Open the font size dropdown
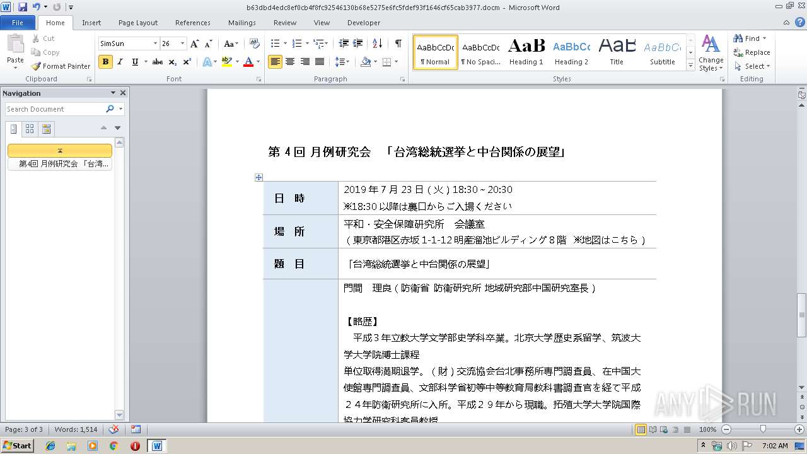This screenshot has height=454, width=807. tap(183, 44)
